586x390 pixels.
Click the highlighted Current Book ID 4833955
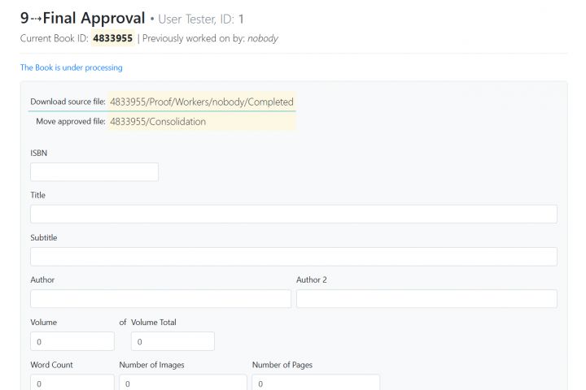point(113,38)
